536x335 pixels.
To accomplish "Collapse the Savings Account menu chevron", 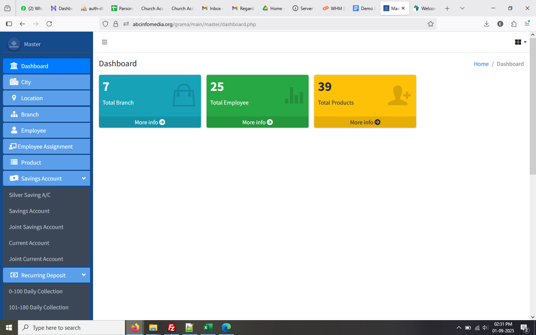I will (x=84, y=178).
